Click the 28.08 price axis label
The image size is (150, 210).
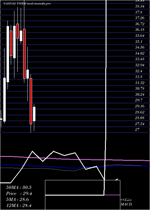click(x=140, y=118)
